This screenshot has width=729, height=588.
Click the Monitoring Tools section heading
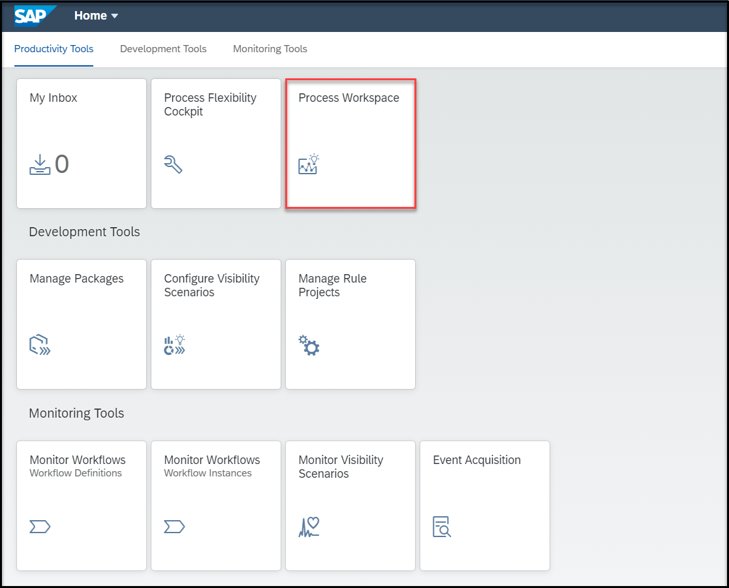[x=76, y=413]
